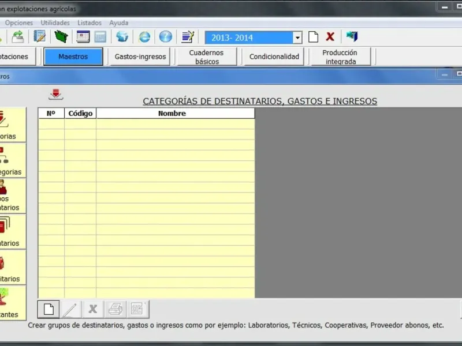Open the sidebar person icon ending in 'tarios'

pyautogui.click(x=12, y=196)
